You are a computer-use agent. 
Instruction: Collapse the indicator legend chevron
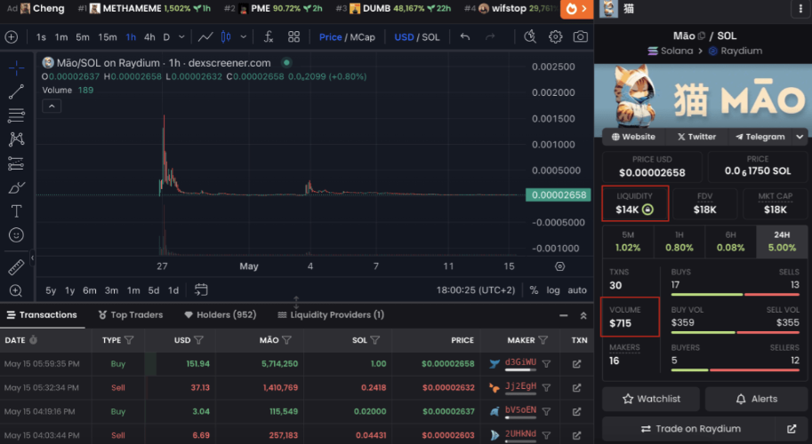point(52,106)
